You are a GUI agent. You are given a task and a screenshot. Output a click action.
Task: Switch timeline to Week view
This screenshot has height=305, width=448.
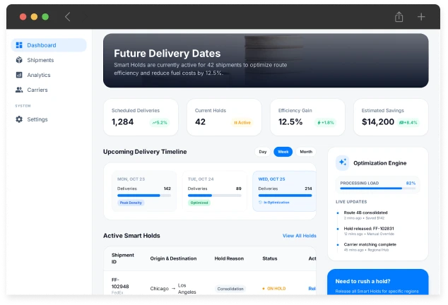283,152
